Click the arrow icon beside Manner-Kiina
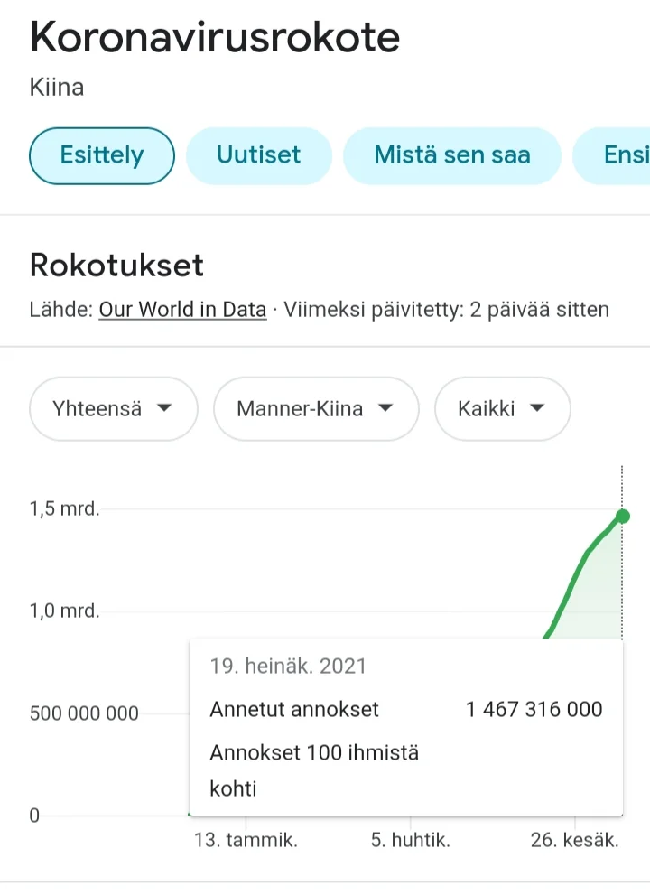This screenshot has width=650, height=895. [385, 409]
